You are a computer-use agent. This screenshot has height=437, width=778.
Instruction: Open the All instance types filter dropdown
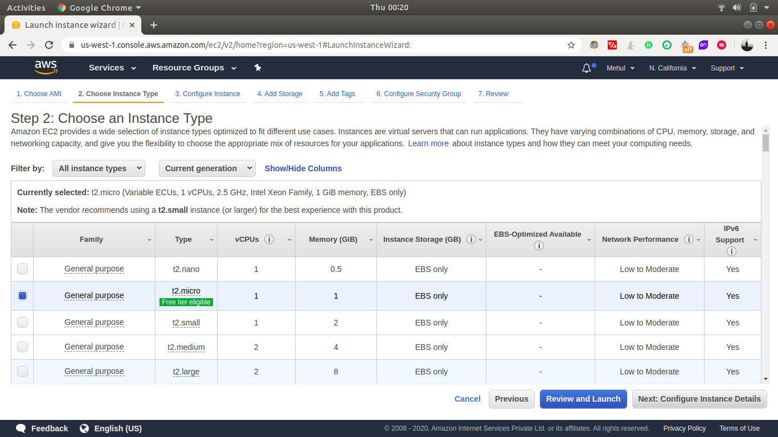(x=99, y=168)
